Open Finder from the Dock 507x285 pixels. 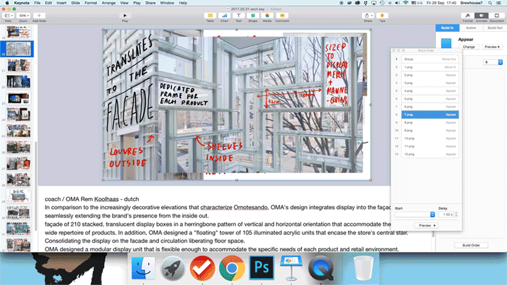(x=143, y=268)
